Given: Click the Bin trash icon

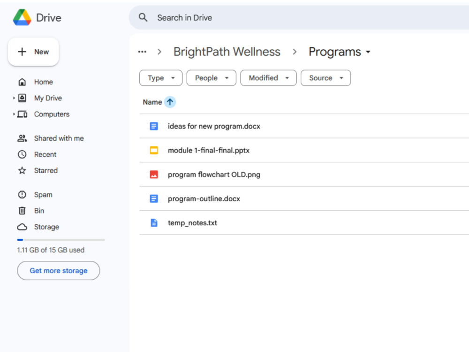Looking at the screenshot, I should [22, 211].
